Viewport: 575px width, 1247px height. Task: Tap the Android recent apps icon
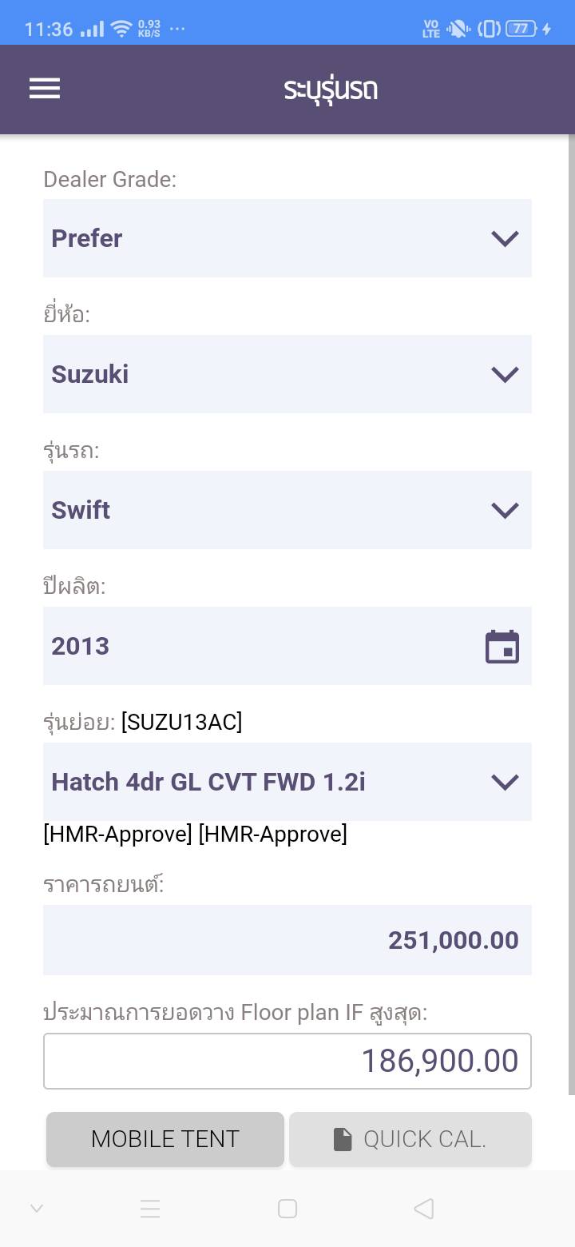point(150,1209)
